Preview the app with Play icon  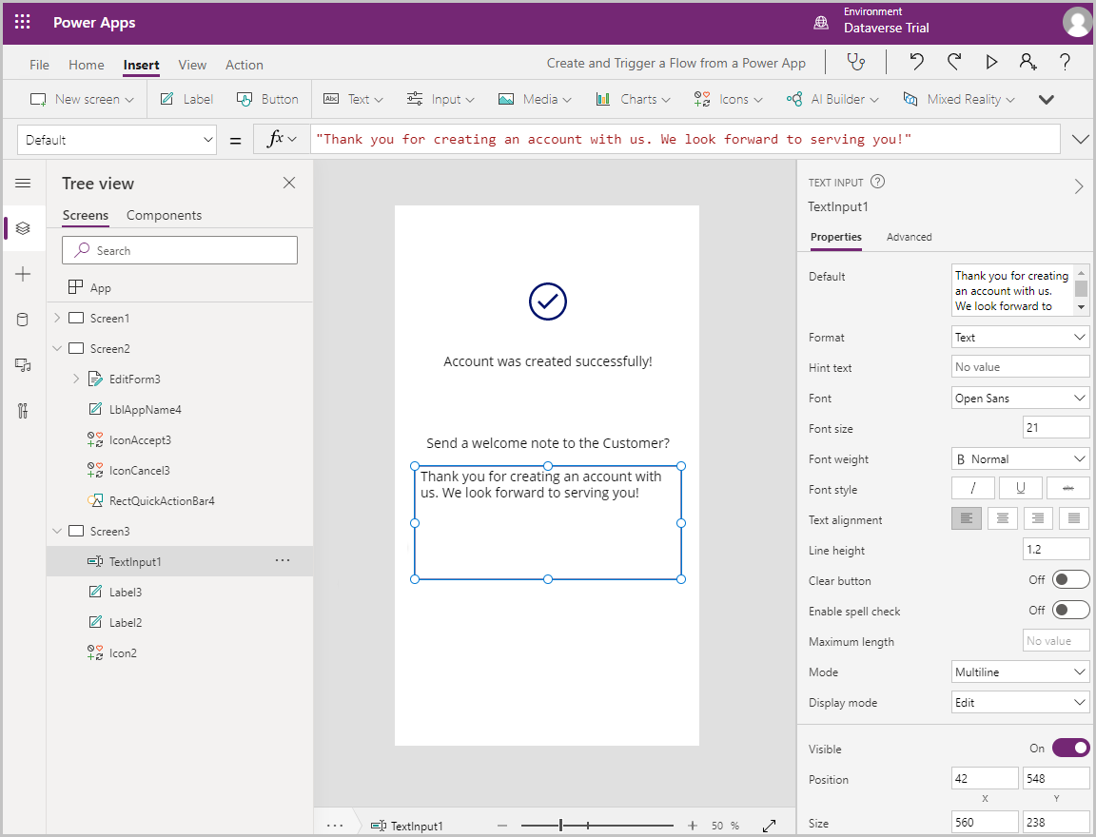click(x=991, y=62)
